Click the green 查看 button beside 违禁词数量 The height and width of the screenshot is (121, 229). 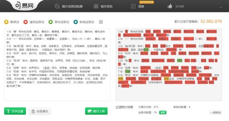coord(163,113)
